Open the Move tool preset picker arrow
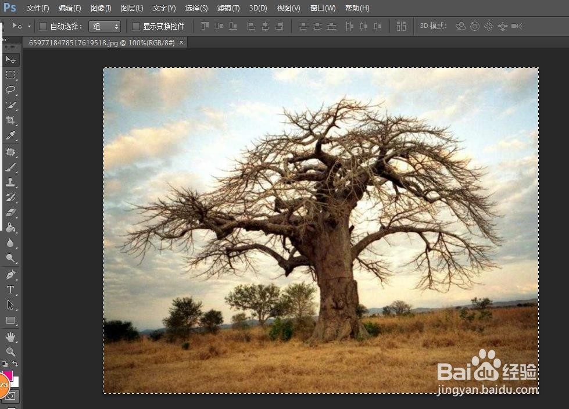This screenshot has width=569, height=409. point(30,27)
